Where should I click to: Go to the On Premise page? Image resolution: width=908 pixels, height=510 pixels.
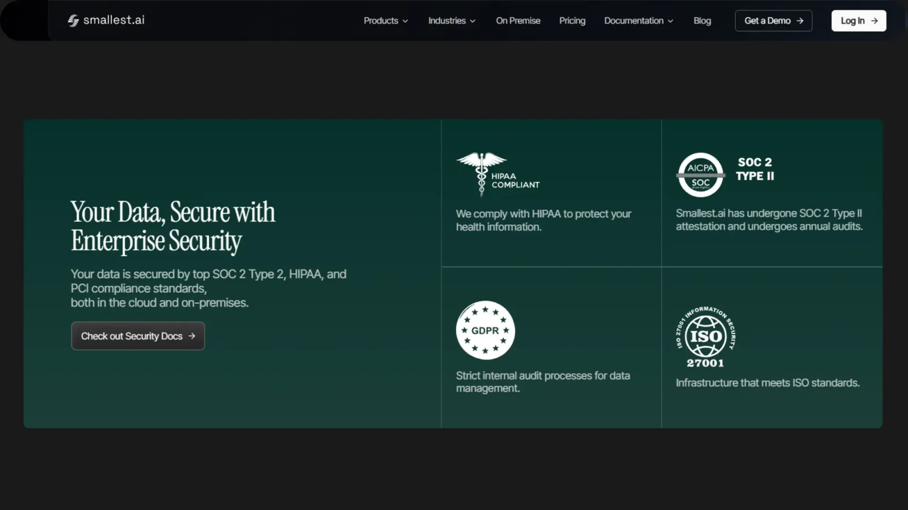518,20
